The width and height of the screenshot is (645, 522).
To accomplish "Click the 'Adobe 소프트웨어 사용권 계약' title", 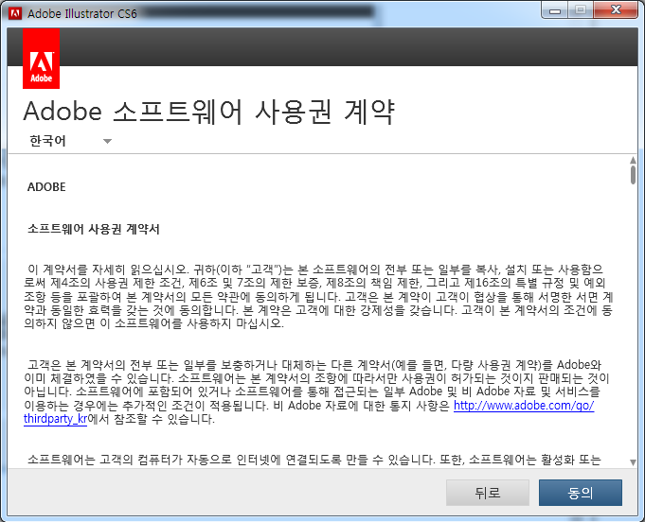I will (209, 112).
